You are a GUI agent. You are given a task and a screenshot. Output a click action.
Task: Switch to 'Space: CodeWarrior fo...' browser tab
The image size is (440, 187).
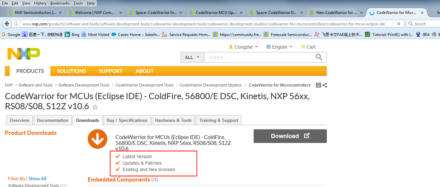(156, 13)
